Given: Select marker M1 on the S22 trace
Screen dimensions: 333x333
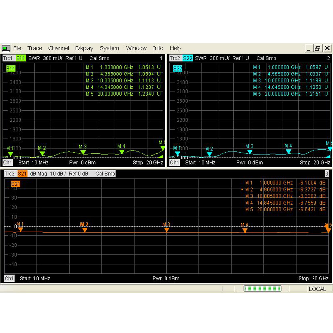Looking at the screenshot, I should [x=177, y=153].
